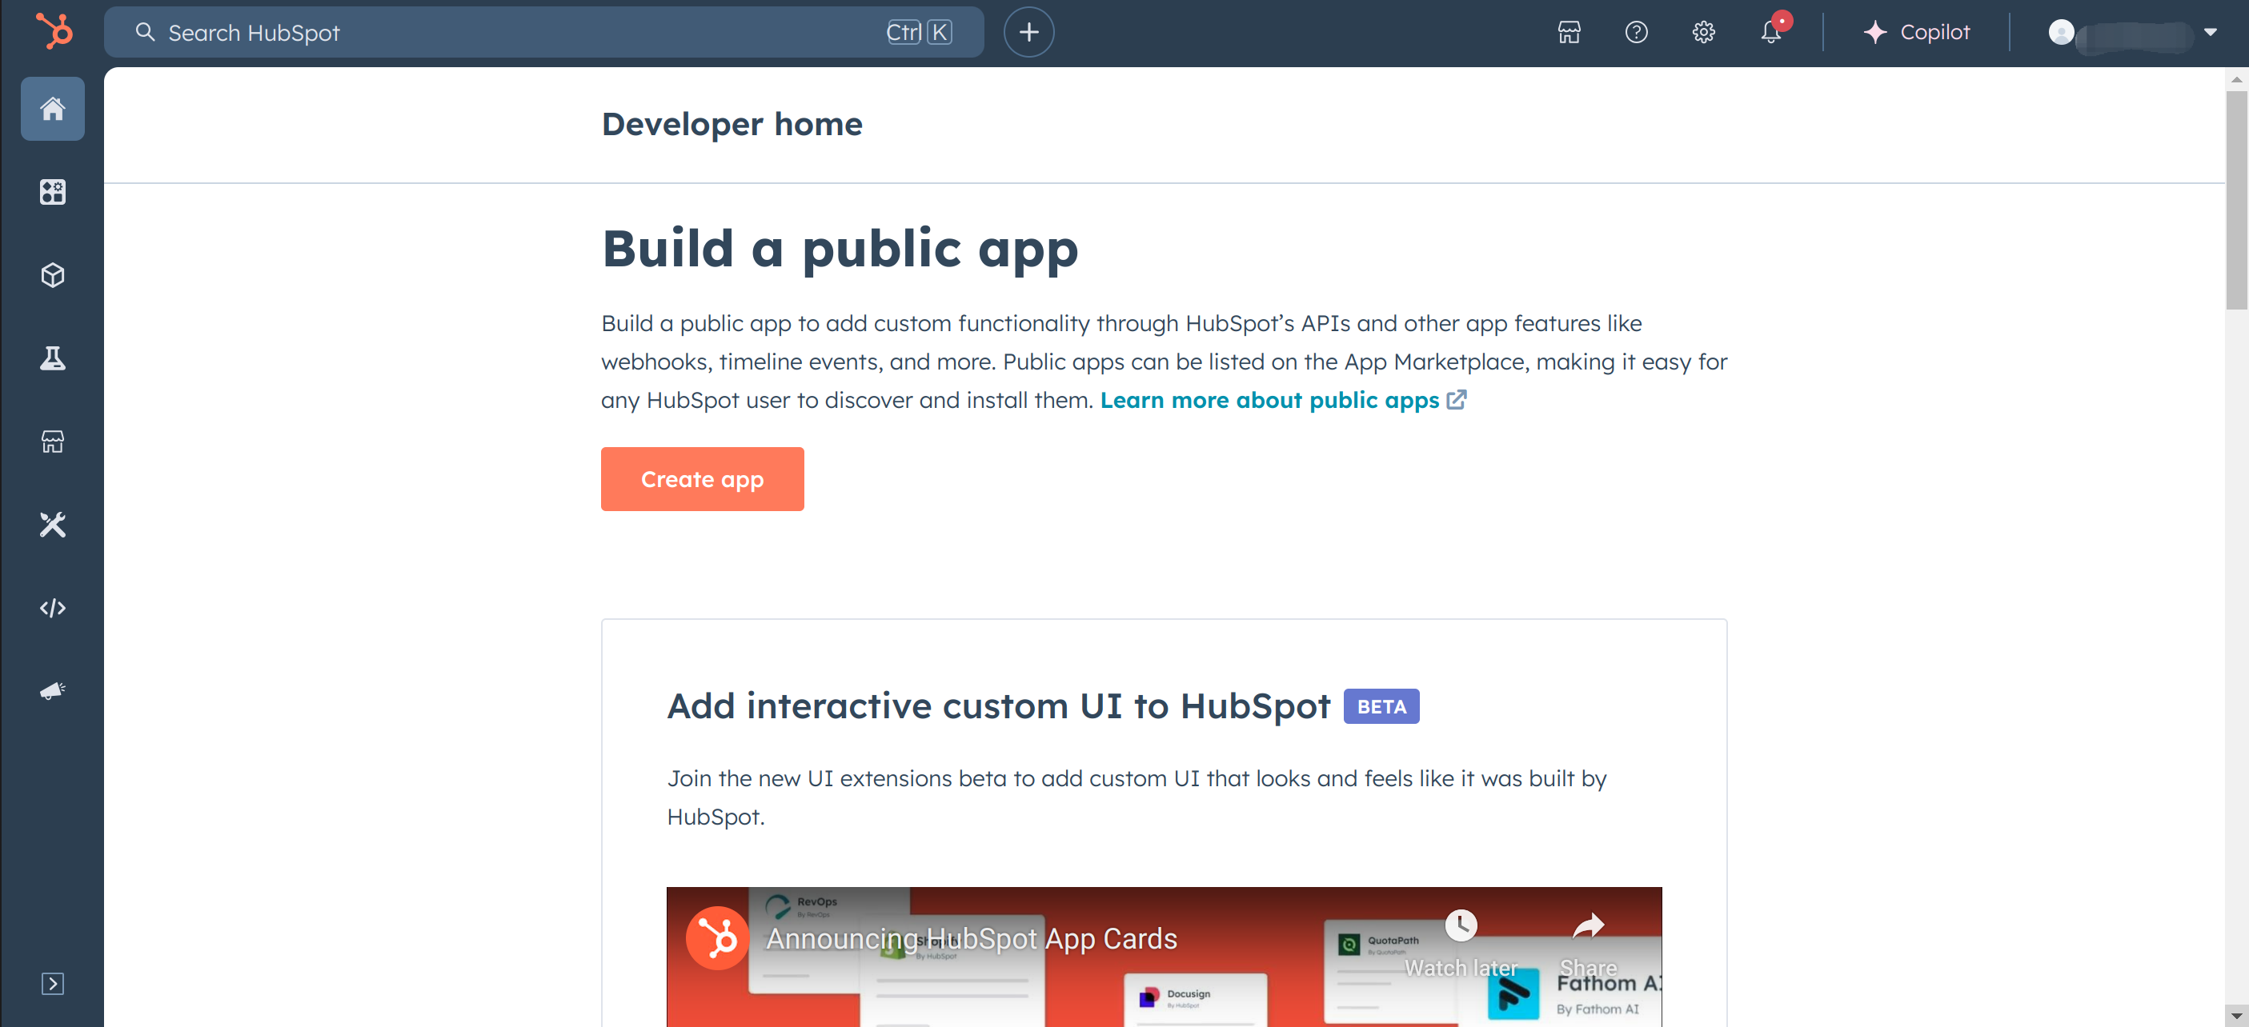Click the Create app button
The height and width of the screenshot is (1027, 2249).
click(701, 479)
